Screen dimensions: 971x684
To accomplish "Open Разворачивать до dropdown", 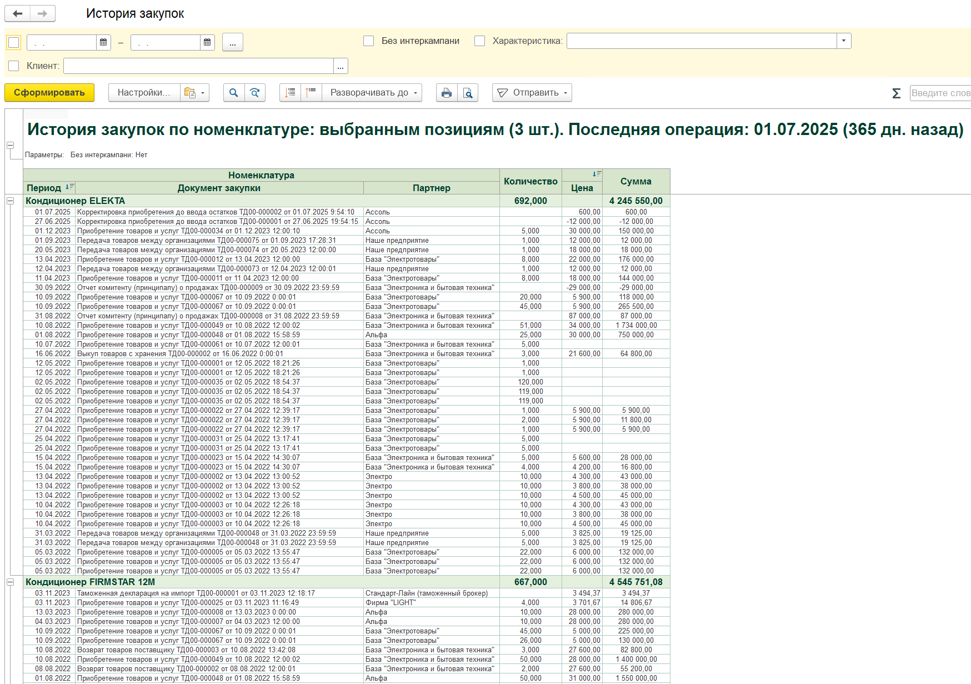I will pos(372,93).
